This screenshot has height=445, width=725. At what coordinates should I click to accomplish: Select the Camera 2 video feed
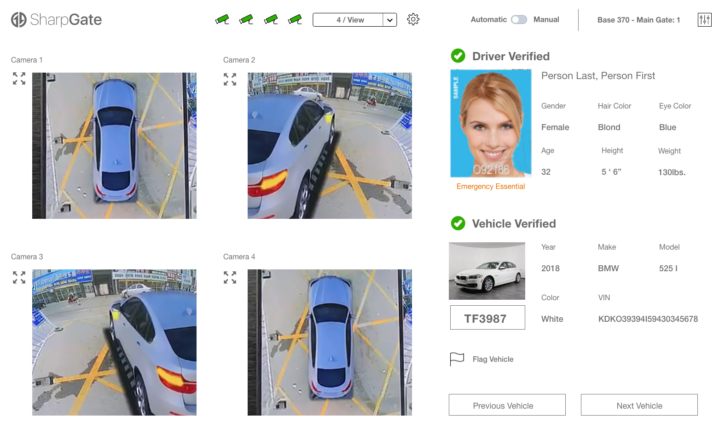(x=330, y=146)
